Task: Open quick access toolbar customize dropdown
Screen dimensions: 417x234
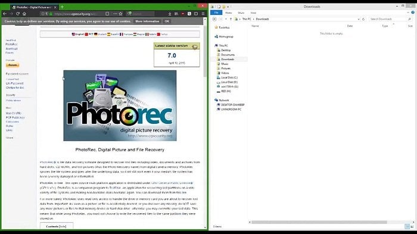Action: click(x=228, y=7)
